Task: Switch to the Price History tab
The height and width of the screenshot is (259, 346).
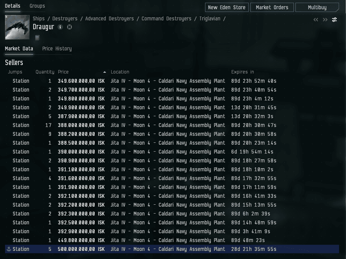Action: coord(57,48)
